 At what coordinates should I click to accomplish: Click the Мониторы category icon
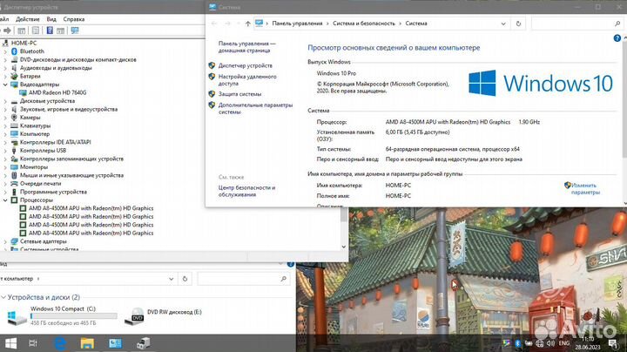point(15,166)
